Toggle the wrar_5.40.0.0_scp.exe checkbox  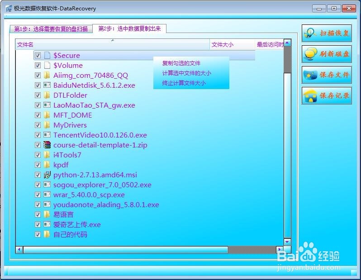[x=38, y=195]
